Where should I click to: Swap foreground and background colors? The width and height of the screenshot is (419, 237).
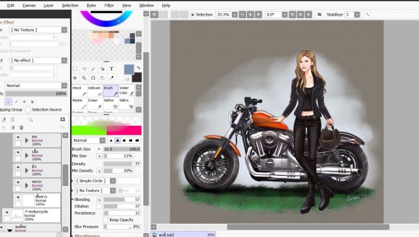click(x=138, y=67)
